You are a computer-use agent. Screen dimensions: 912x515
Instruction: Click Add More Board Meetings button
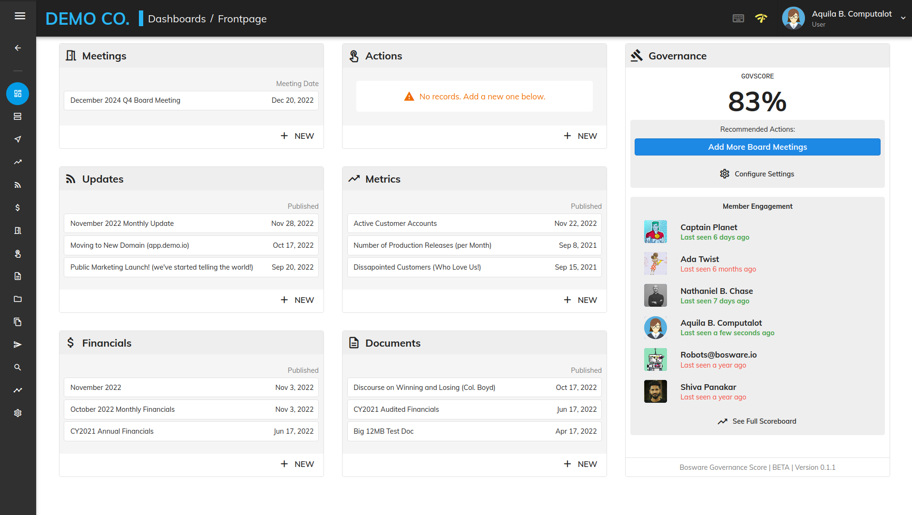click(x=757, y=147)
